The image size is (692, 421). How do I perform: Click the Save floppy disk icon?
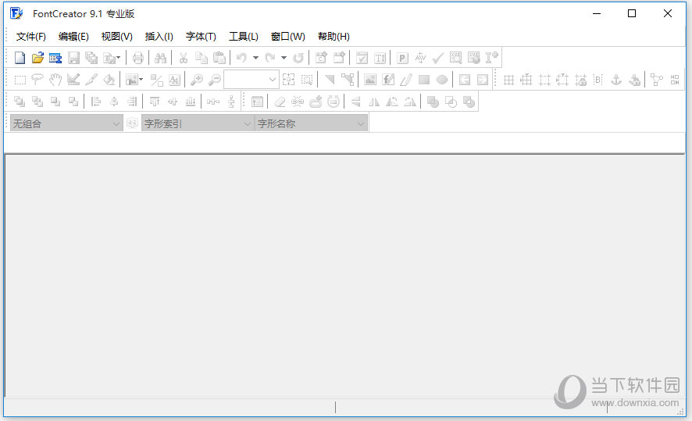[73, 58]
